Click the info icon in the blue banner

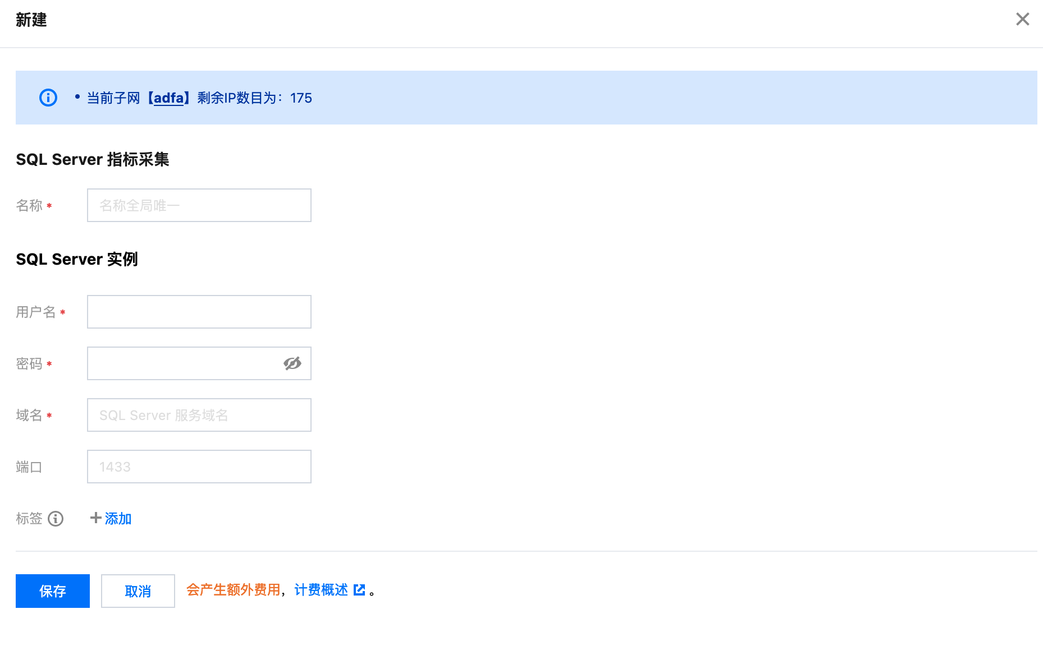coord(48,98)
